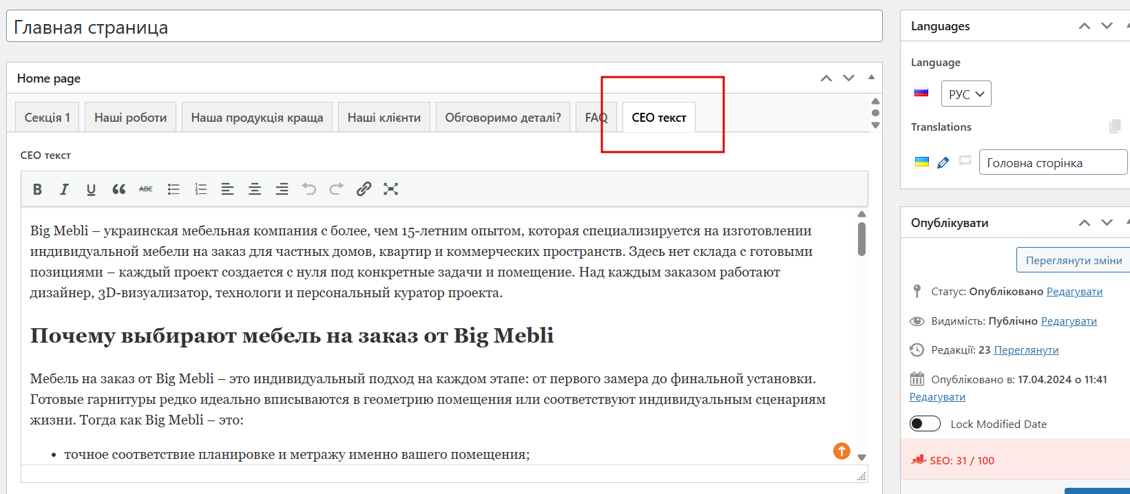The image size is (1130, 494).
Task: Open Переглянути revisions link
Action: click(1026, 350)
